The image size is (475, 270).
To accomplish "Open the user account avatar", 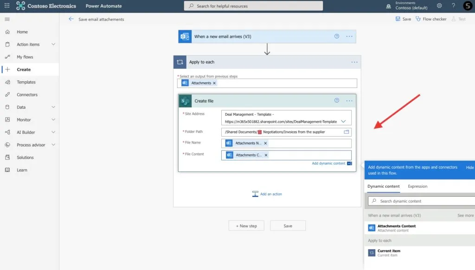I will [468, 6].
